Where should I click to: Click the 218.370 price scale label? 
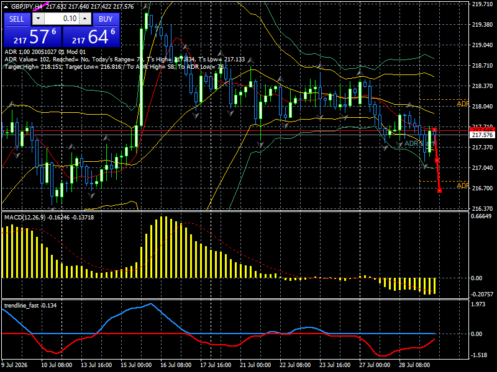click(482, 86)
